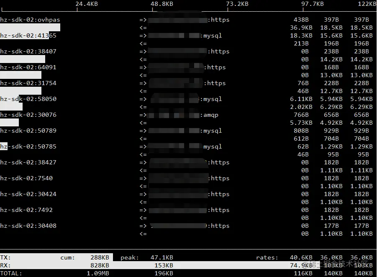Select connection hz-sdk-02:64091
Viewport: 377px width, 277px height.
(28, 67)
